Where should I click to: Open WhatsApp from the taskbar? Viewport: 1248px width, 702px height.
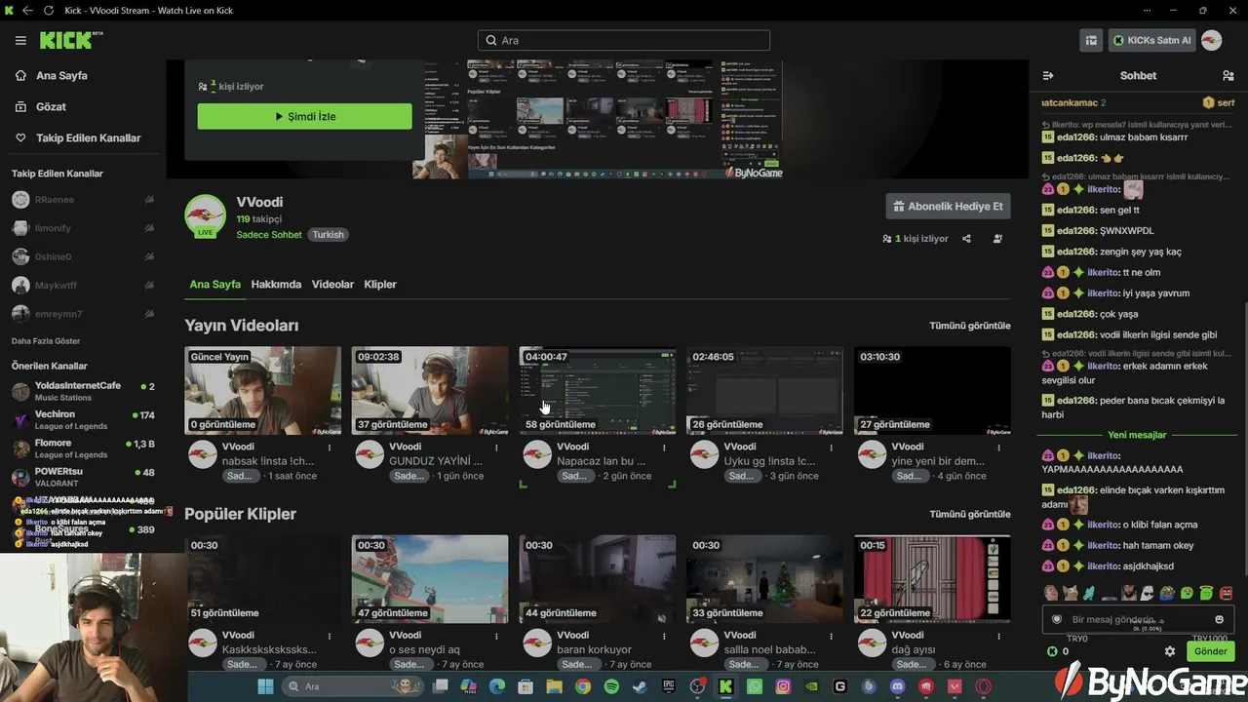click(x=755, y=686)
